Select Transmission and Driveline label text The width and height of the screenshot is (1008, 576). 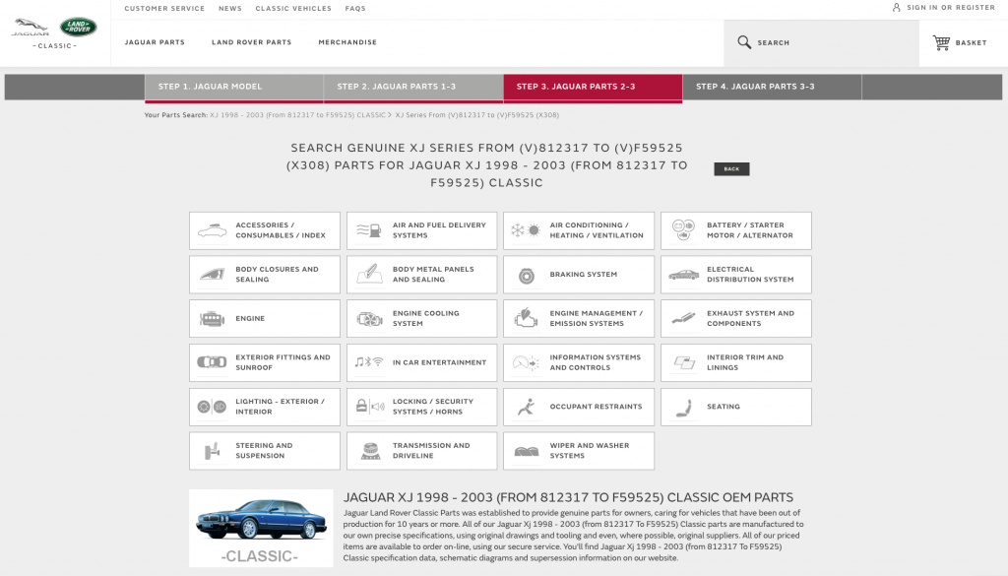(x=431, y=451)
